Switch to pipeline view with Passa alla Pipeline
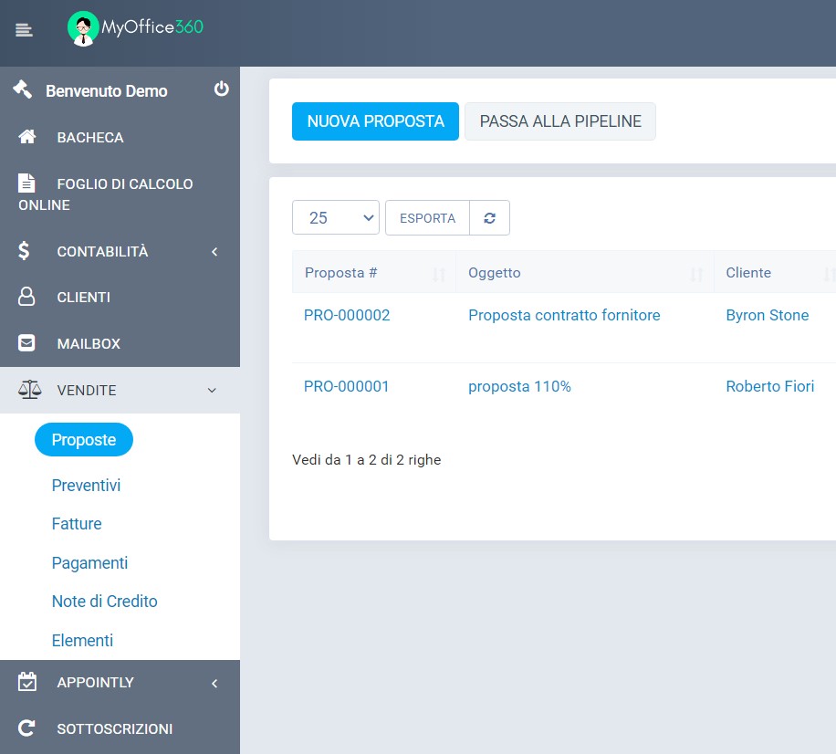 click(559, 121)
